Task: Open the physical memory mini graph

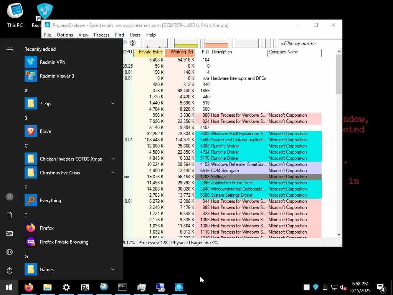Action: pyautogui.click(x=216, y=43)
